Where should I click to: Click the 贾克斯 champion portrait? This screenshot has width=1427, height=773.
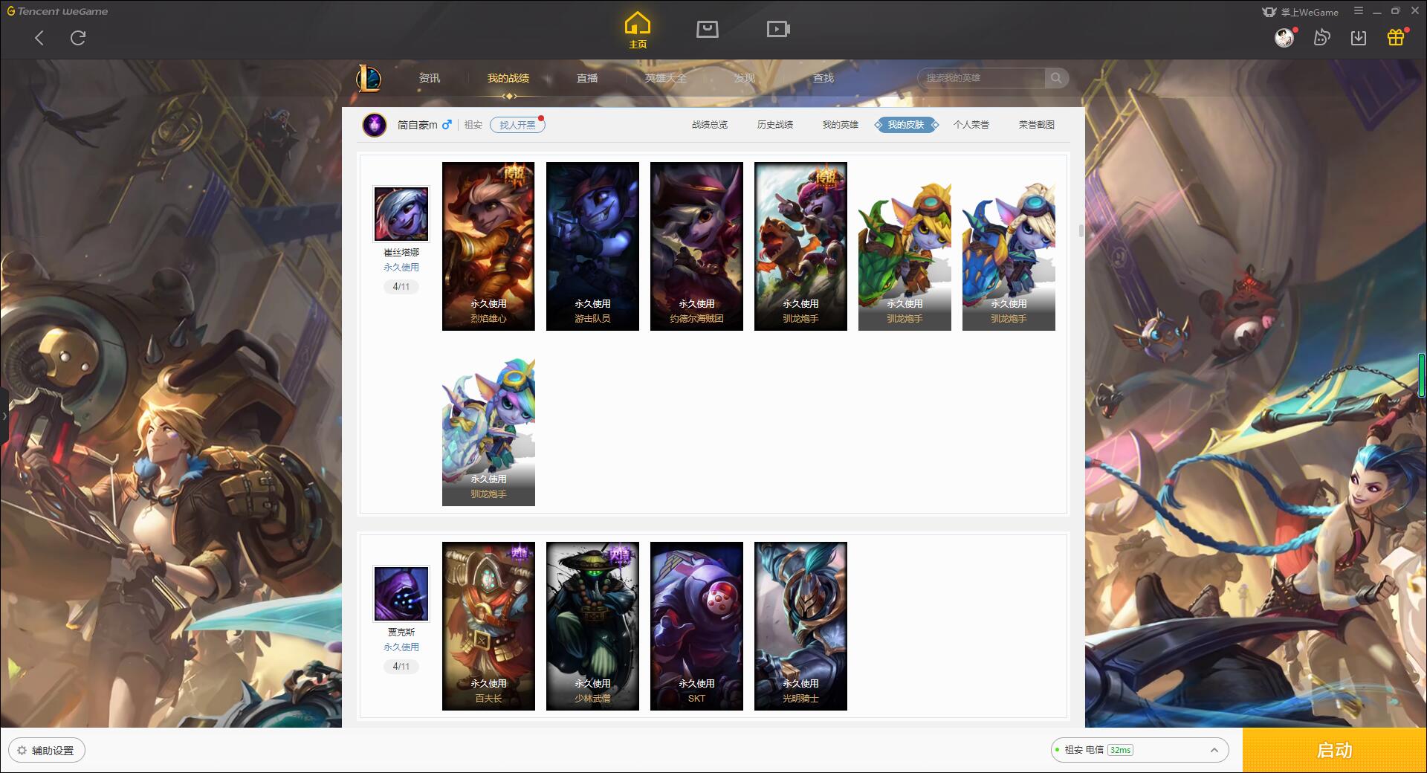401,594
